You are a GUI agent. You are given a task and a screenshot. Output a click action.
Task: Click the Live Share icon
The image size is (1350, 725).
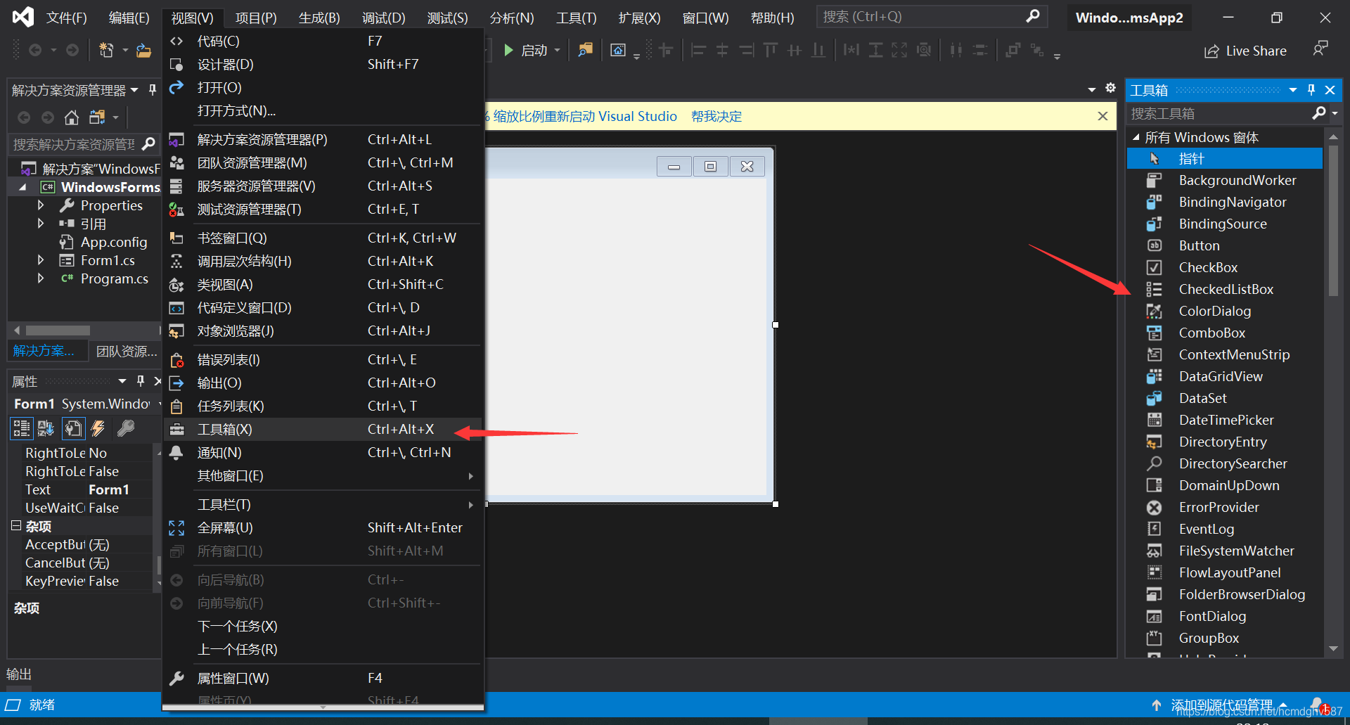tap(1211, 51)
